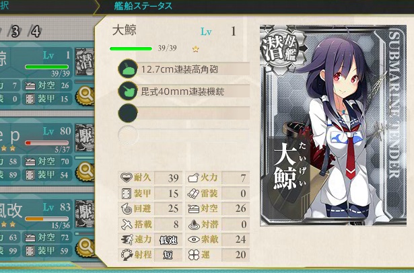Select the 12.7cm連装高角砲 equipment row
Viewport: 414px width, 273px height.
[193, 69]
